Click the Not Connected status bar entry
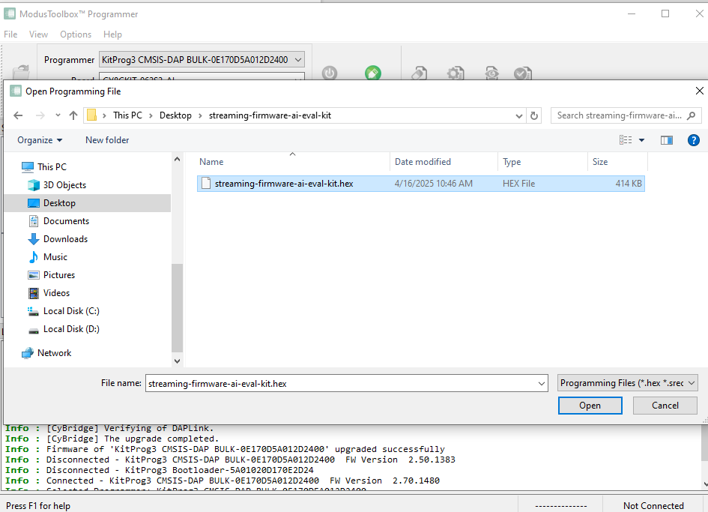Image resolution: width=708 pixels, height=512 pixels. pos(653,506)
